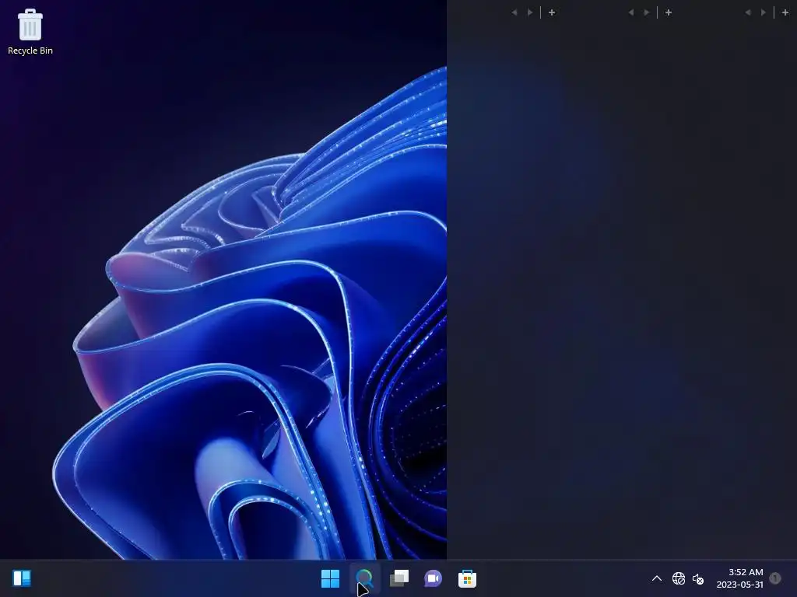Open the Windows Start menu
797x597 pixels.
pos(330,578)
